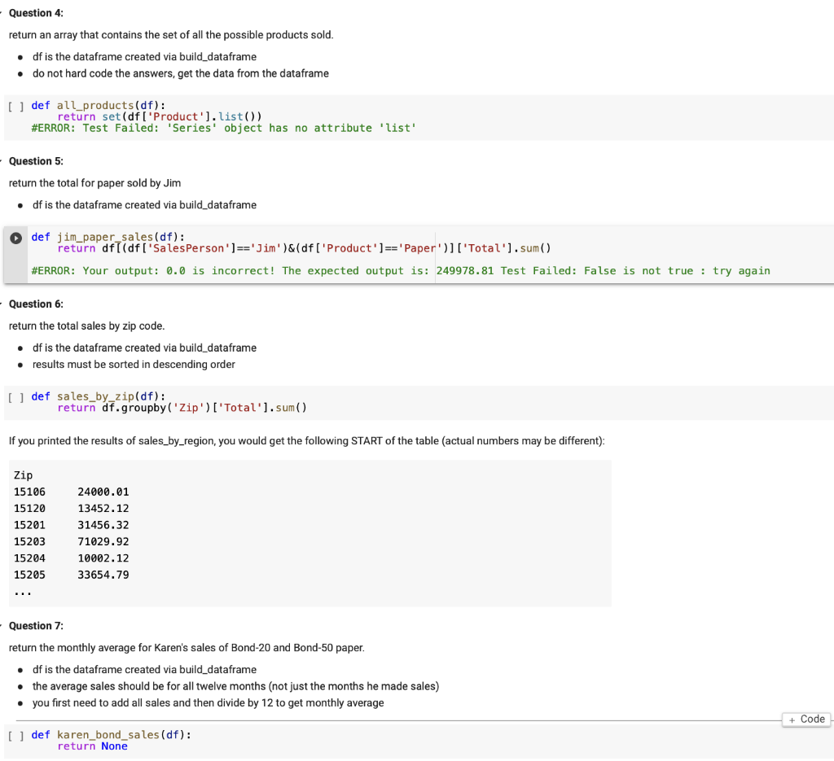Select the Question 4 header text
834x761 pixels.
[36, 12]
